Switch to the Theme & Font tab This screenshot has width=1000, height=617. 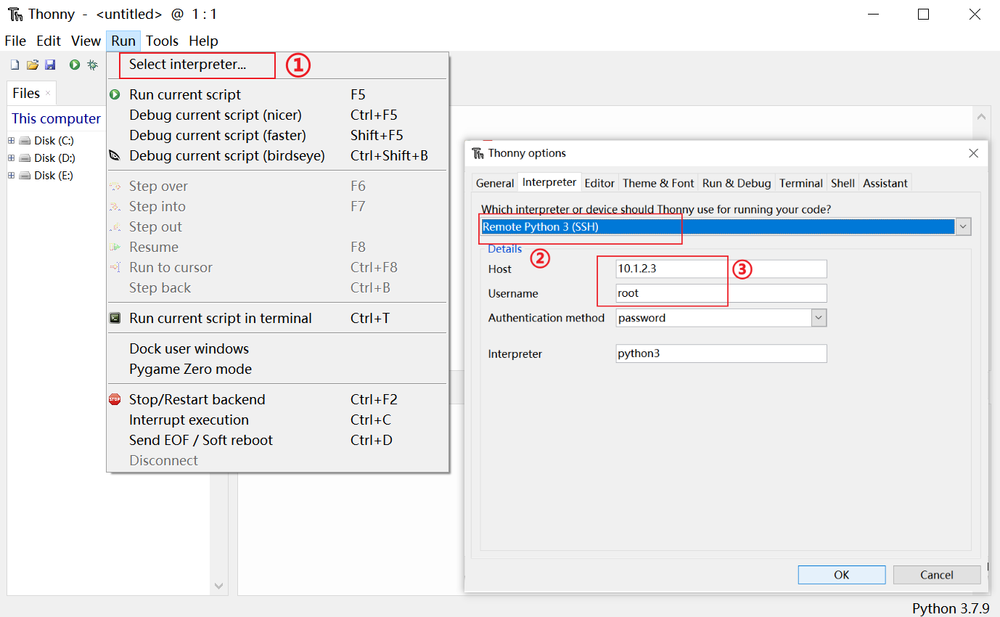click(x=657, y=183)
